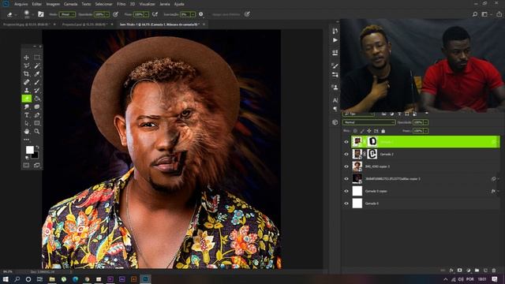
Task: Toggle pressure for opacity in options bar
Action: [115, 14]
